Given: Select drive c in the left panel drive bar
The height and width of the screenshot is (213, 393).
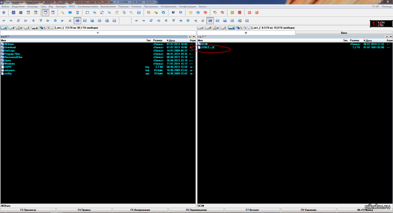Looking at the screenshot, I should 4,28.
